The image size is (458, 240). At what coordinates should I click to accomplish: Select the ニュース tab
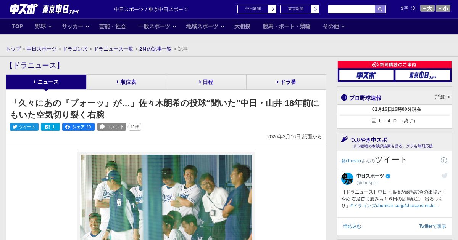46,82
